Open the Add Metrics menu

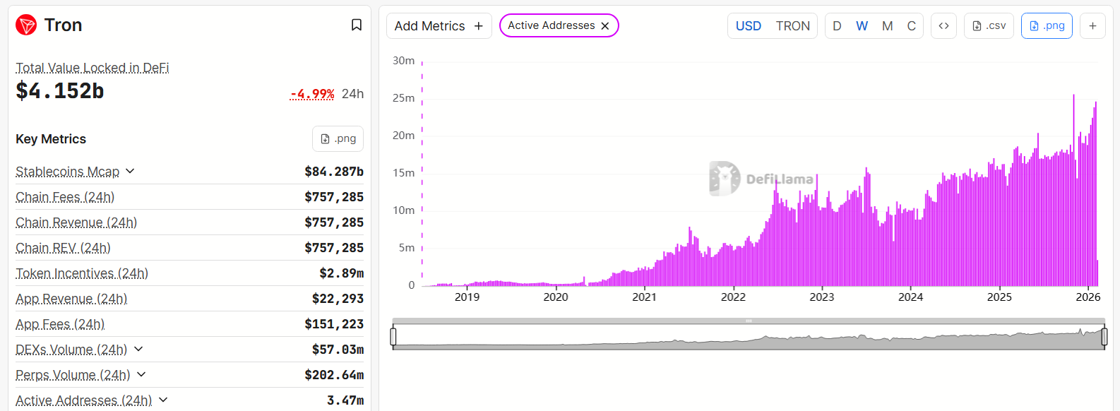[x=439, y=26]
